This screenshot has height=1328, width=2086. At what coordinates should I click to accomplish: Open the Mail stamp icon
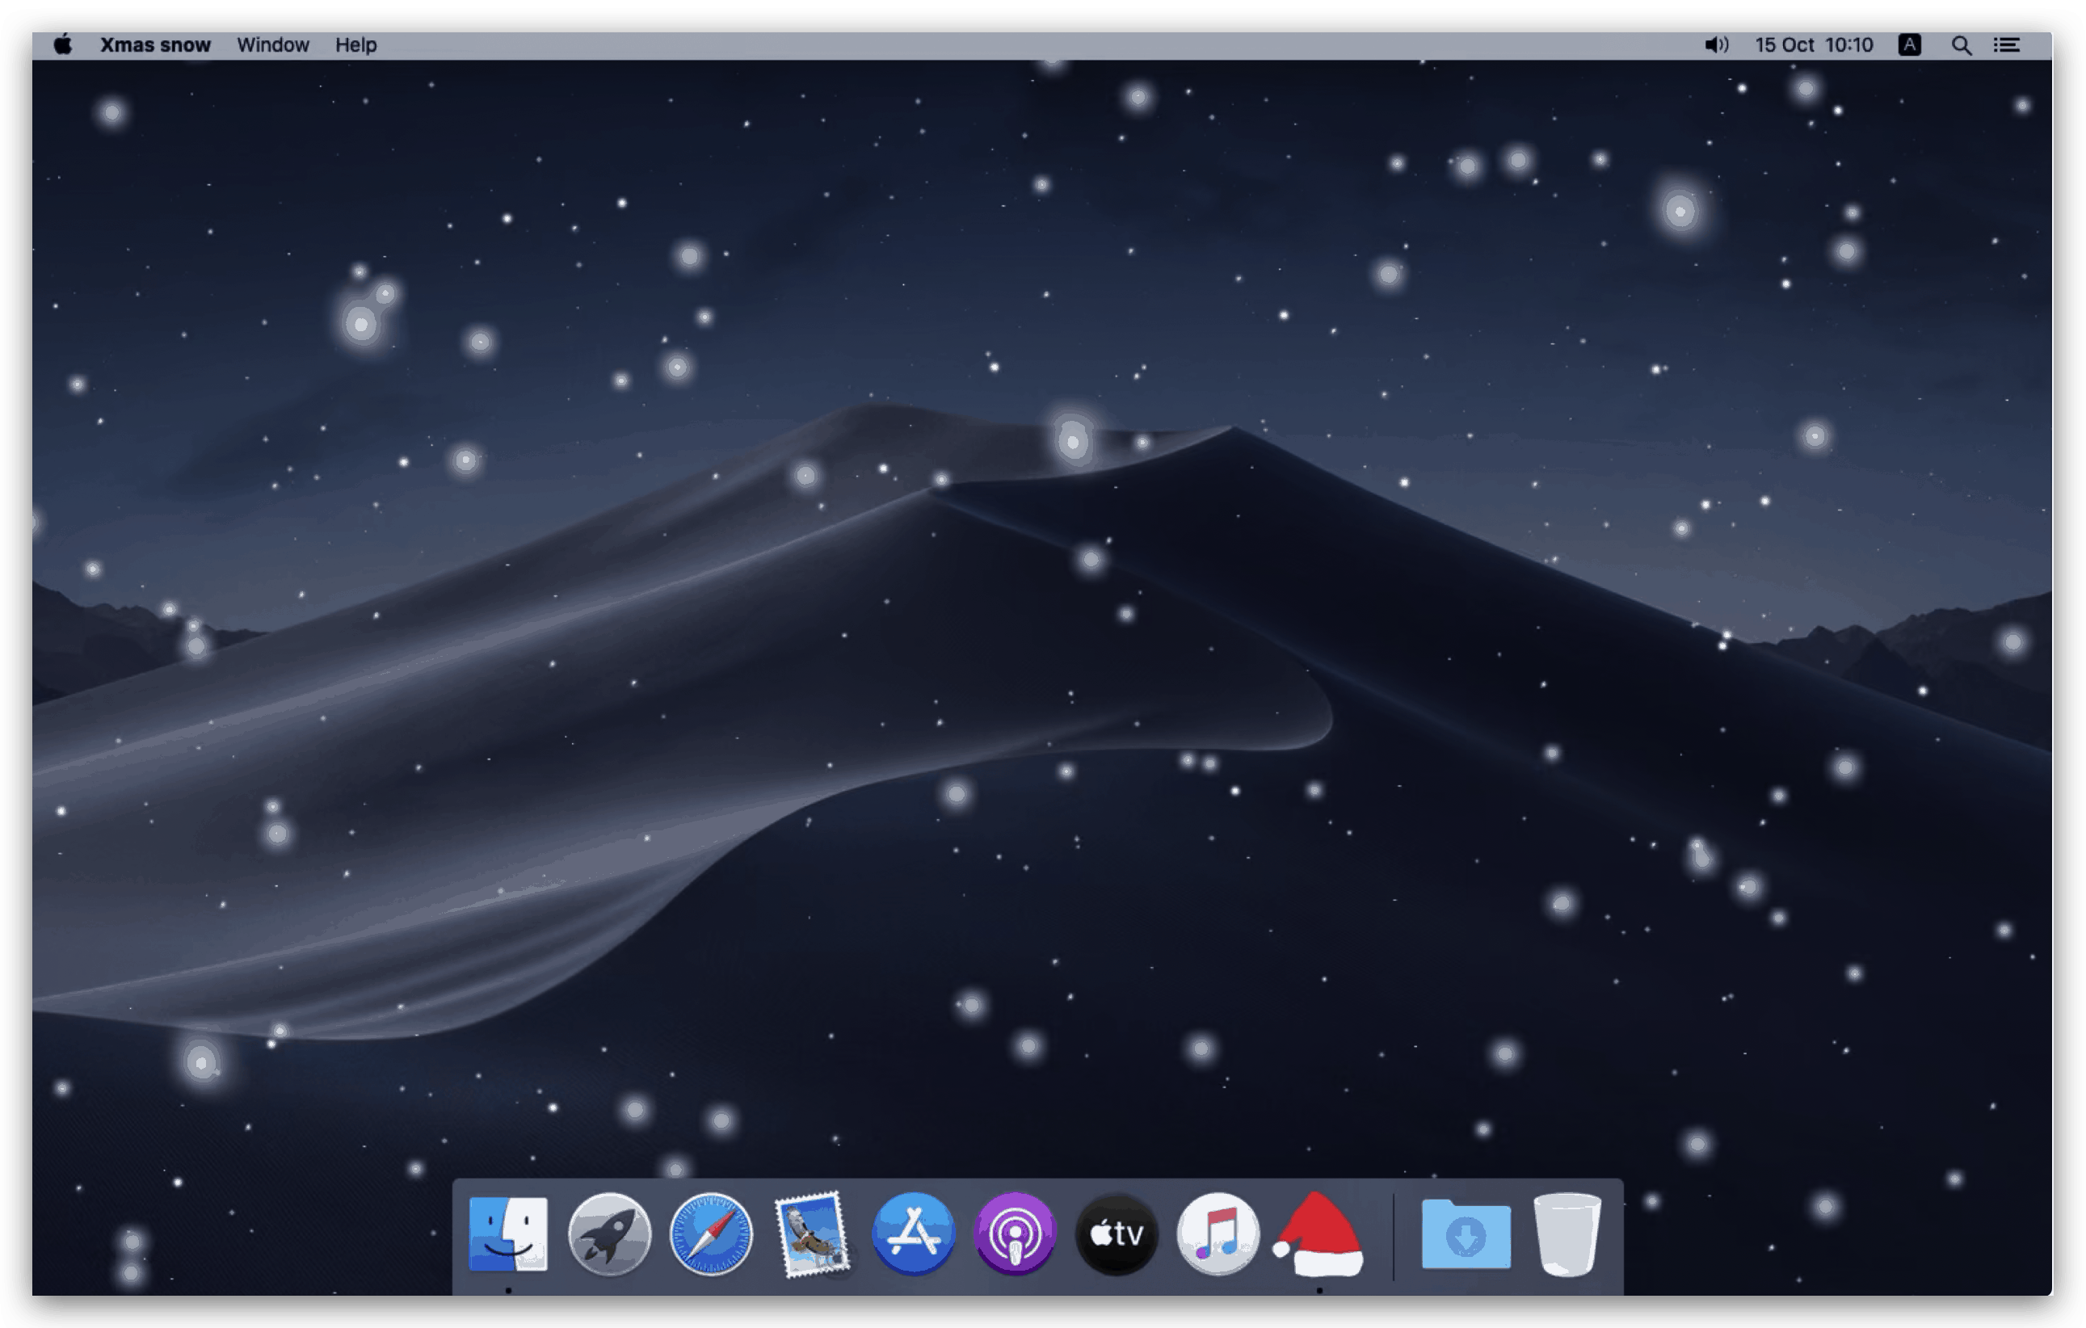[x=812, y=1233]
